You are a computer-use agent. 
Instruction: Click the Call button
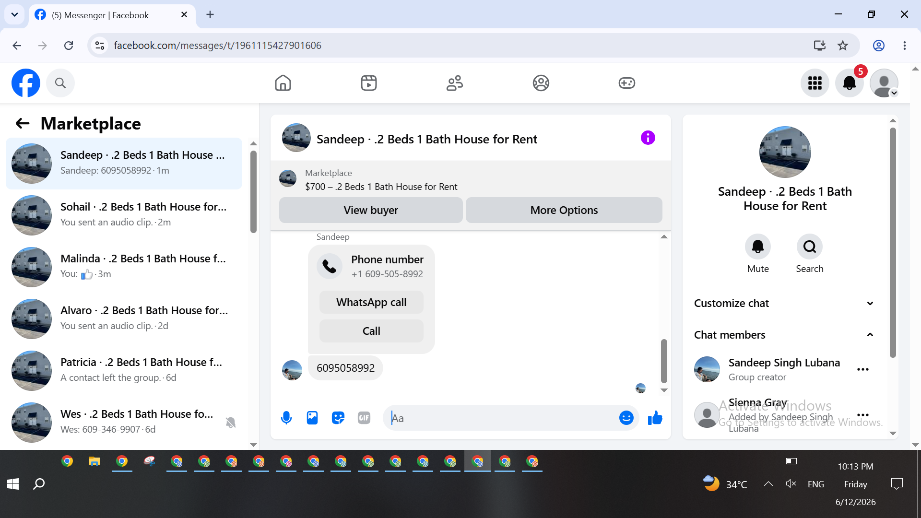[371, 331]
